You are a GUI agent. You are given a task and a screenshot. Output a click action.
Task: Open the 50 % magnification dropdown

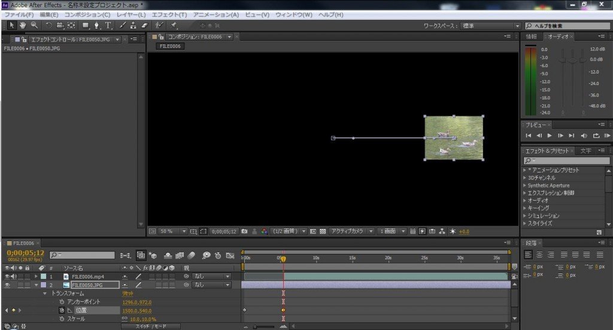pyautogui.click(x=172, y=231)
